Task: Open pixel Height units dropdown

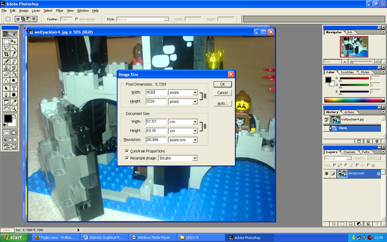Action: click(195, 102)
